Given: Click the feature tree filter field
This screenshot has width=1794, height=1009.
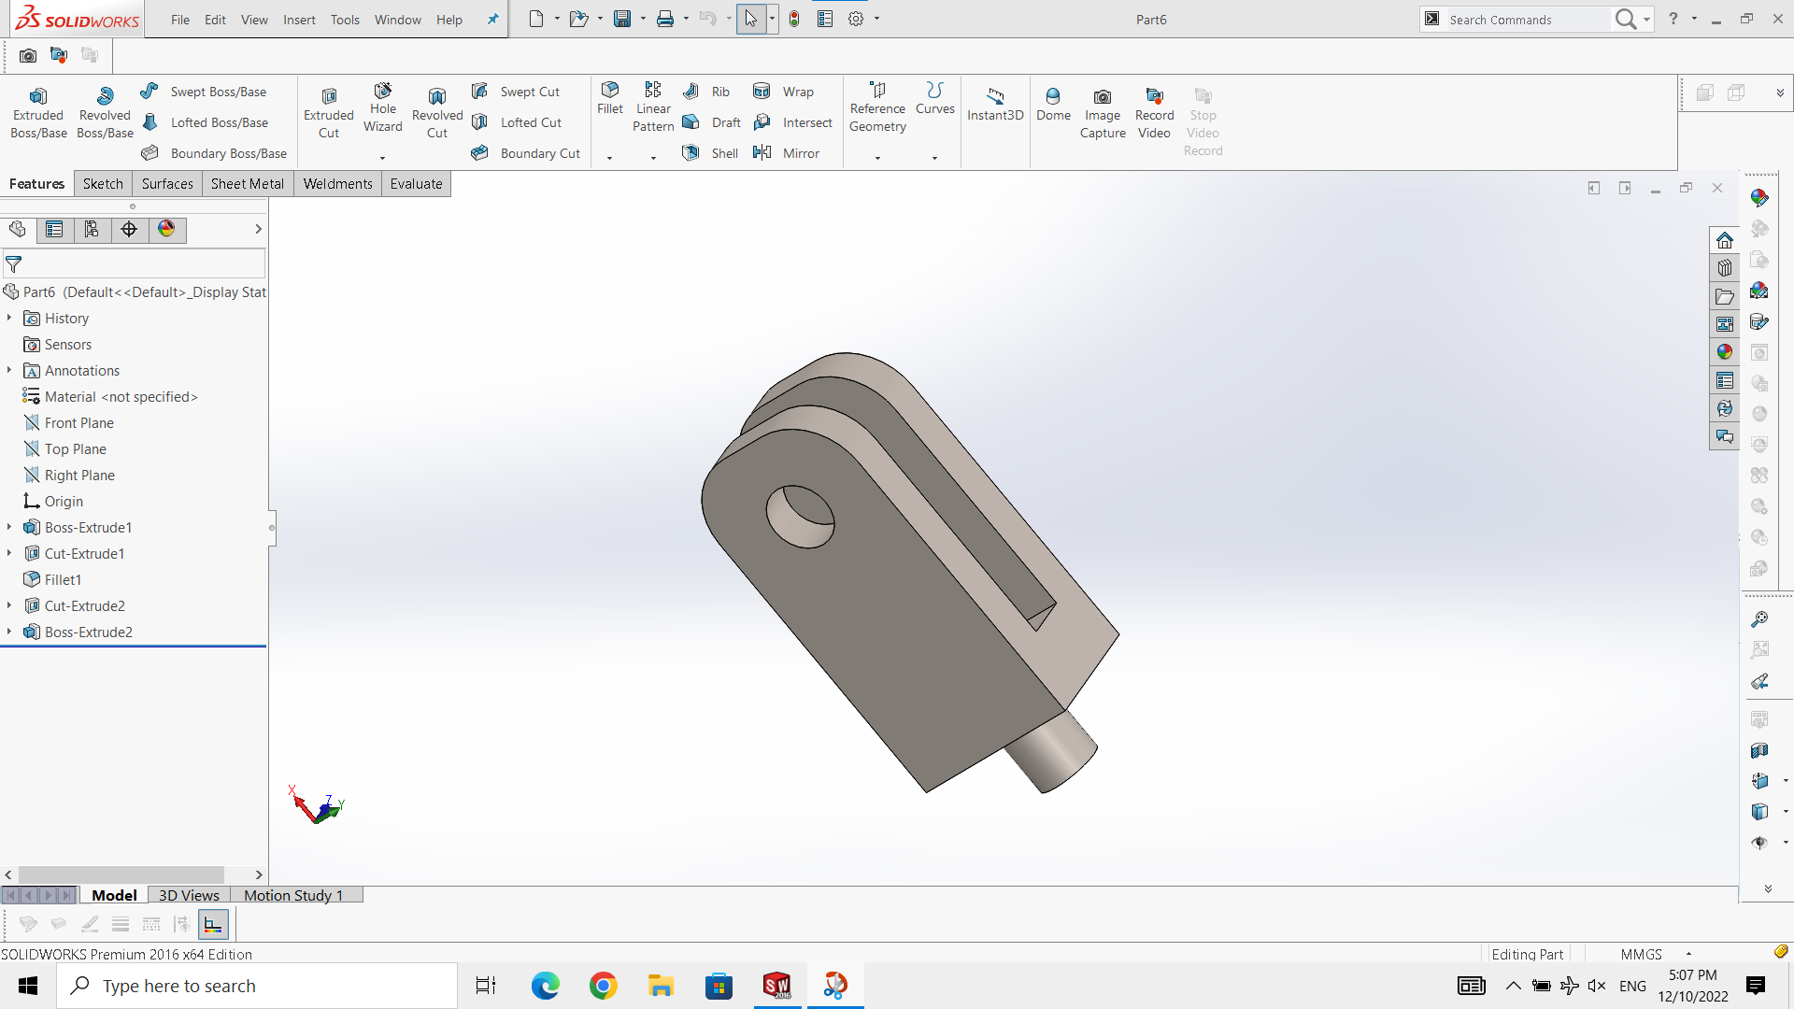Looking at the screenshot, I should coord(135,264).
